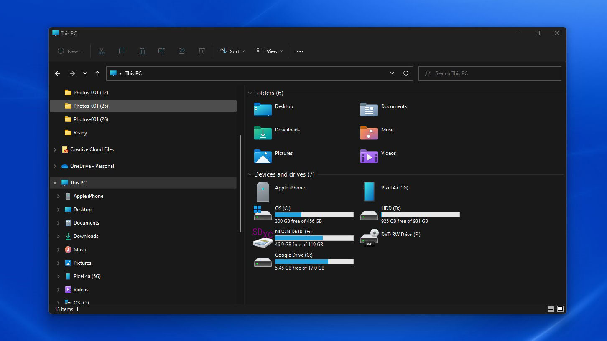The image size is (607, 341).
Task: Collapse the Devices and drives section
Action: [250, 174]
